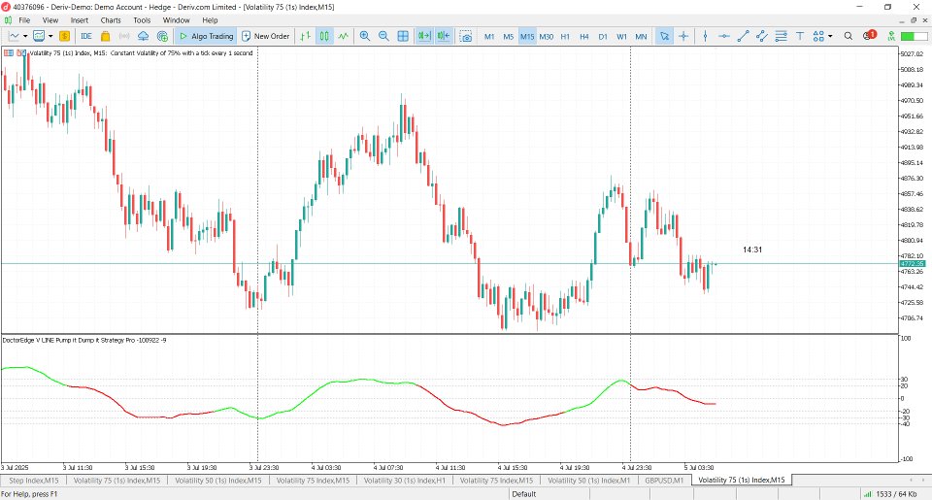Zoom in on the chart

[x=365, y=36]
